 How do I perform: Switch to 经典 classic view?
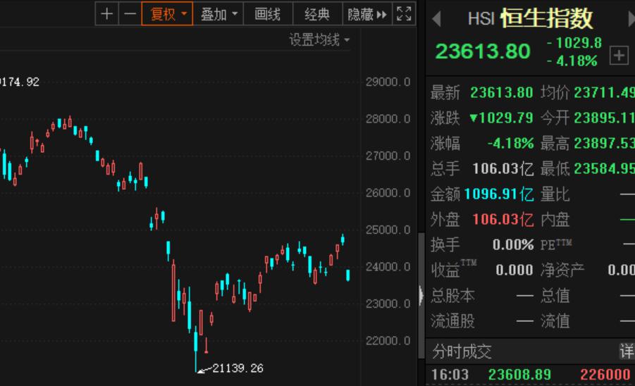point(317,14)
